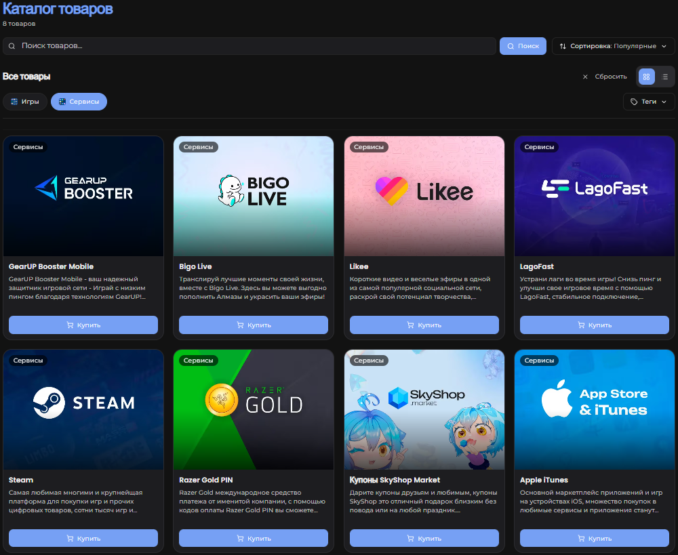Click the Поиск search button
The height and width of the screenshot is (555, 678).
point(523,46)
